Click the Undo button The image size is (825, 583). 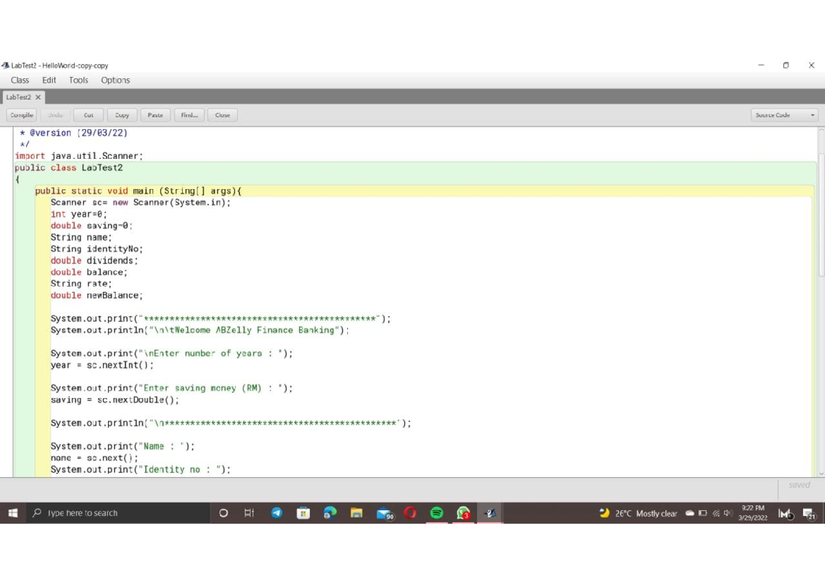56,115
